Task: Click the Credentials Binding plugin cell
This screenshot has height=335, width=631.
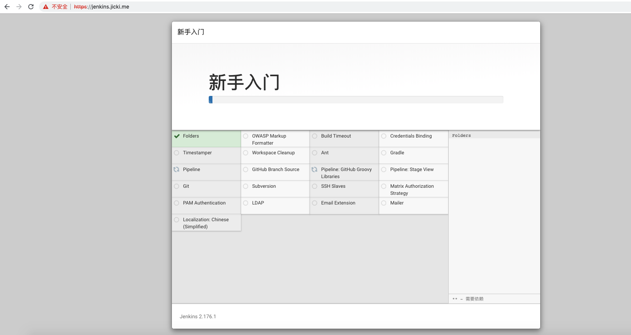Action: click(411, 136)
